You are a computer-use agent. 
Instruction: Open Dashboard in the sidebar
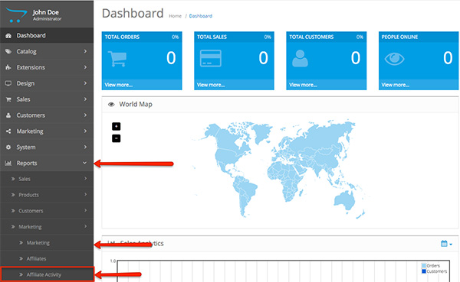point(47,36)
